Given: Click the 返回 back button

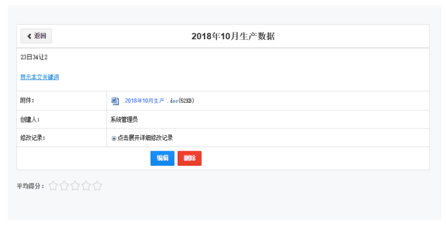Looking at the screenshot, I should coord(36,36).
